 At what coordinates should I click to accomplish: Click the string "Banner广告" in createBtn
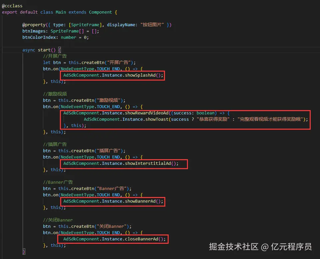(x=112, y=189)
